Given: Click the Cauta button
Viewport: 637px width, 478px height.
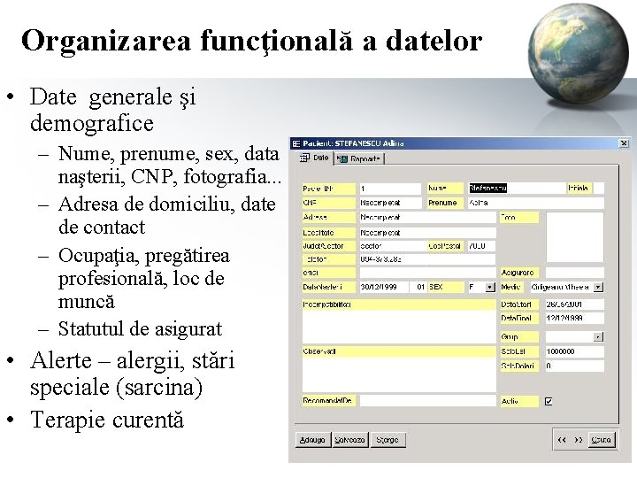Looking at the screenshot, I should pos(602,440).
